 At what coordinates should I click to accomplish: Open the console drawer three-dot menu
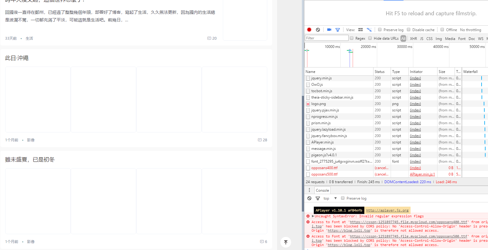(309, 190)
